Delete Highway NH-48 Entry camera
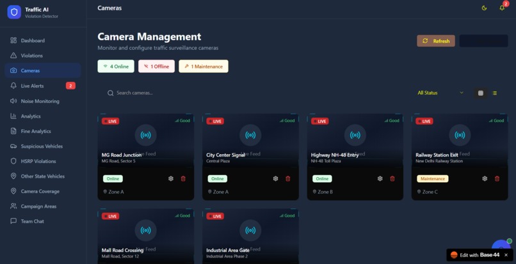 pyautogui.click(x=392, y=178)
